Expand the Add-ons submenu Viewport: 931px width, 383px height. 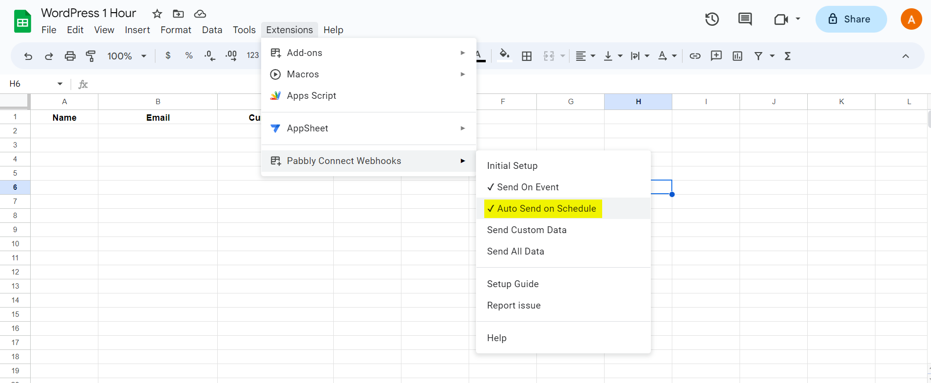coord(368,53)
